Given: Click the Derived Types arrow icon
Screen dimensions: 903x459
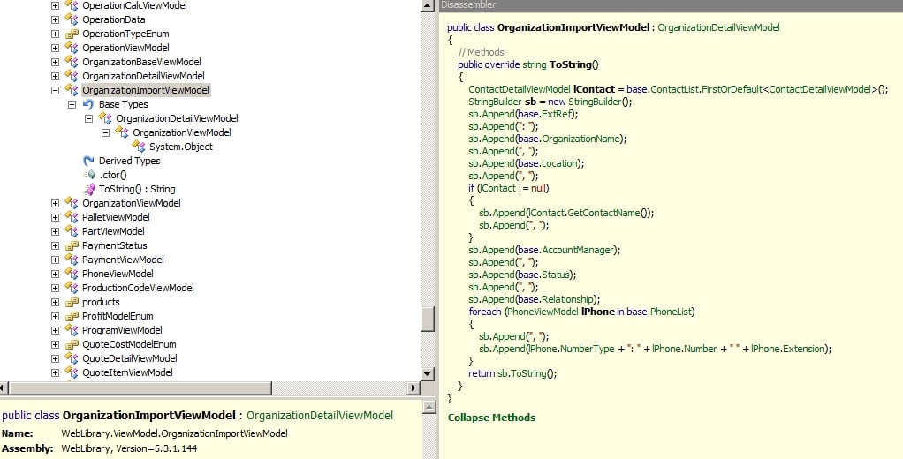Looking at the screenshot, I should tap(88, 161).
